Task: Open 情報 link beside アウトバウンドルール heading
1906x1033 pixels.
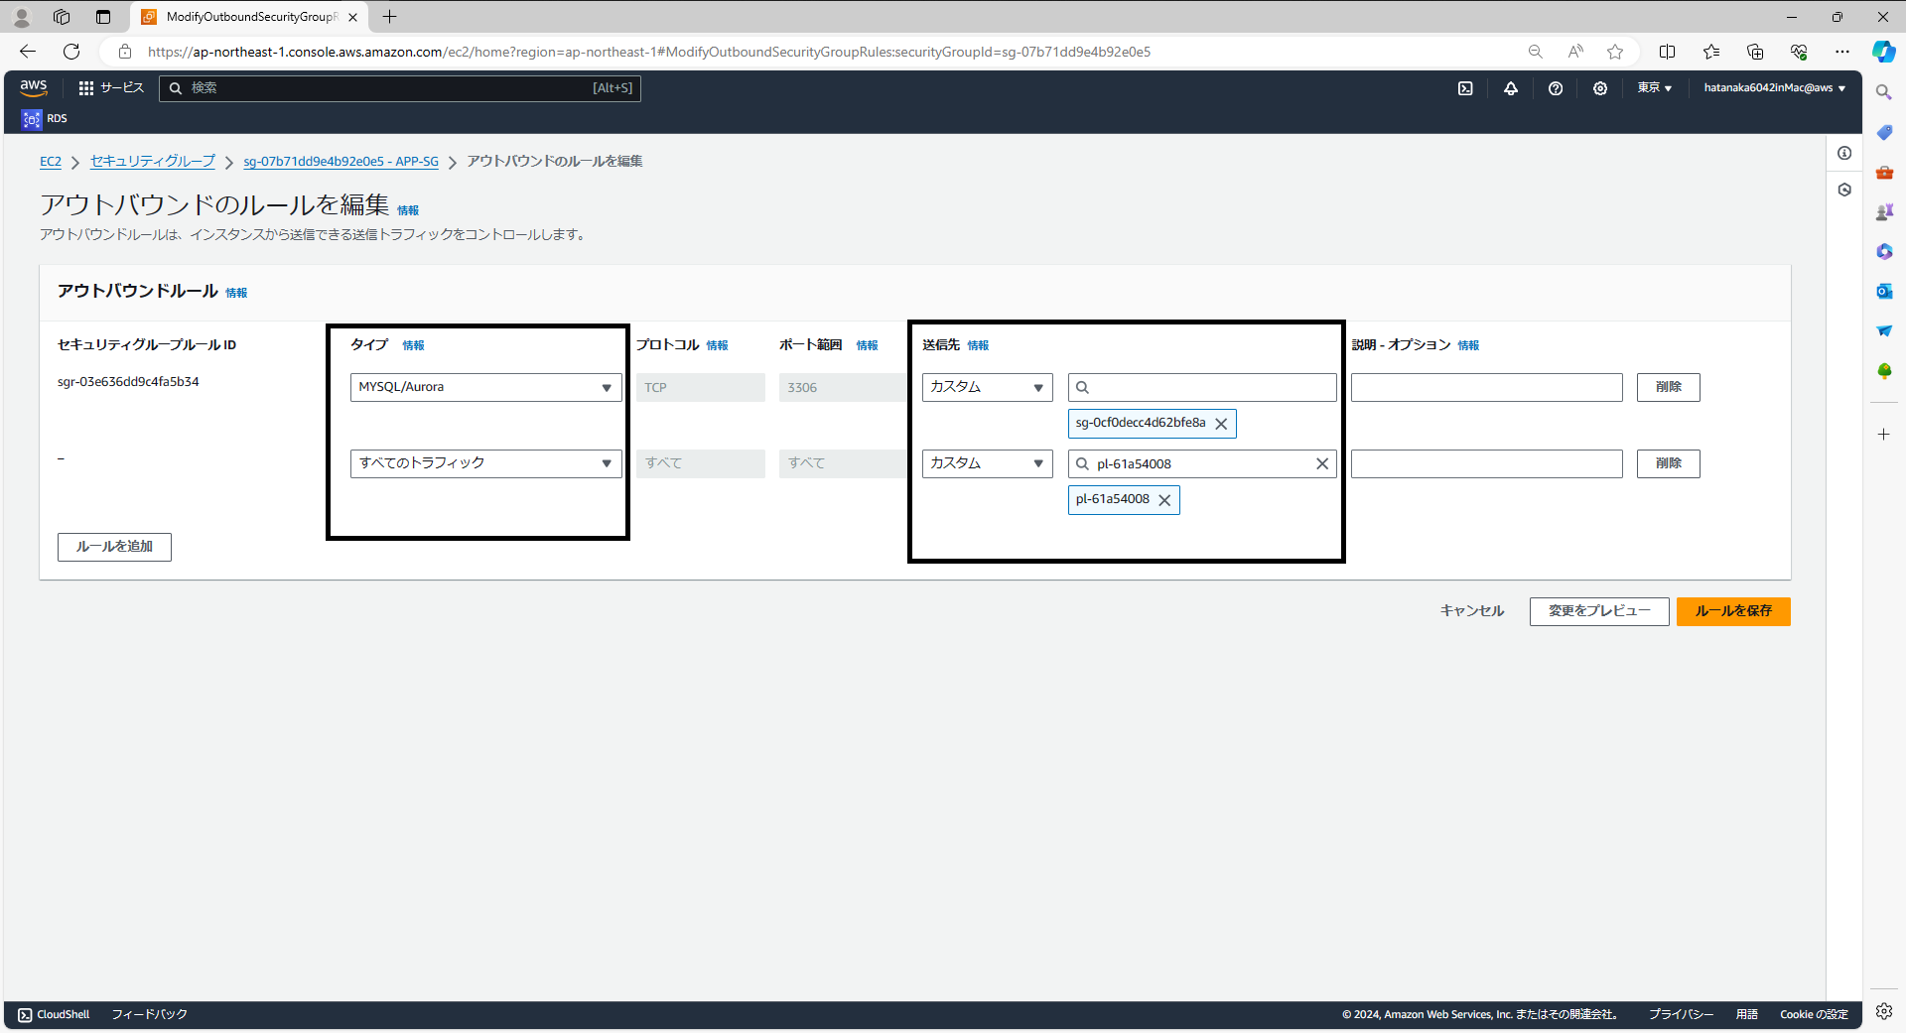Action: click(x=236, y=293)
